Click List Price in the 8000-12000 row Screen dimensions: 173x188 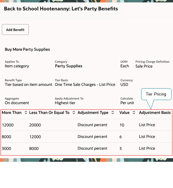point(147,137)
